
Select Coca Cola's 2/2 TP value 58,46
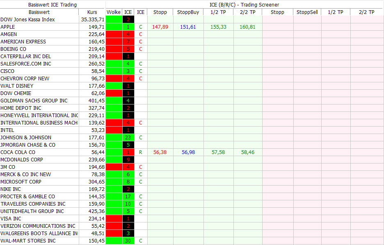tap(248, 152)
